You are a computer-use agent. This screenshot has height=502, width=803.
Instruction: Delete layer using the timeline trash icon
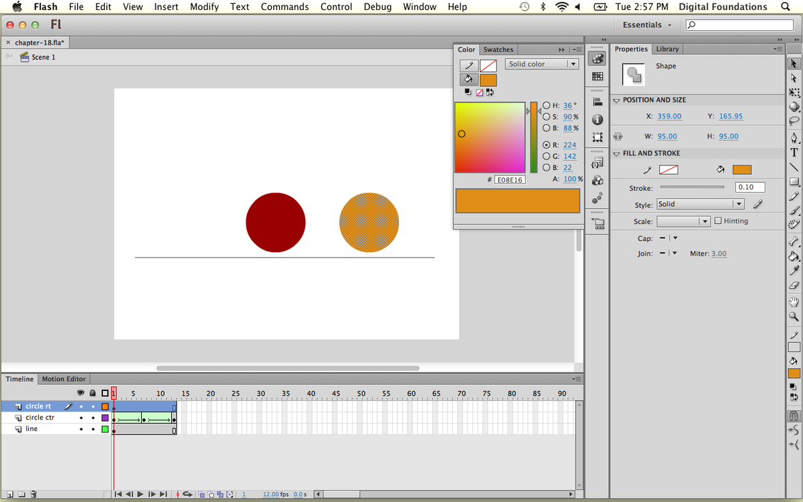click(x=33, y=495)
